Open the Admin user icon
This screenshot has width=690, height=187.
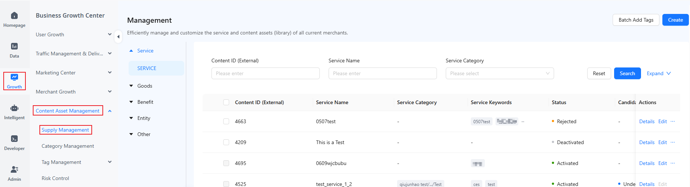click(14, 169)
